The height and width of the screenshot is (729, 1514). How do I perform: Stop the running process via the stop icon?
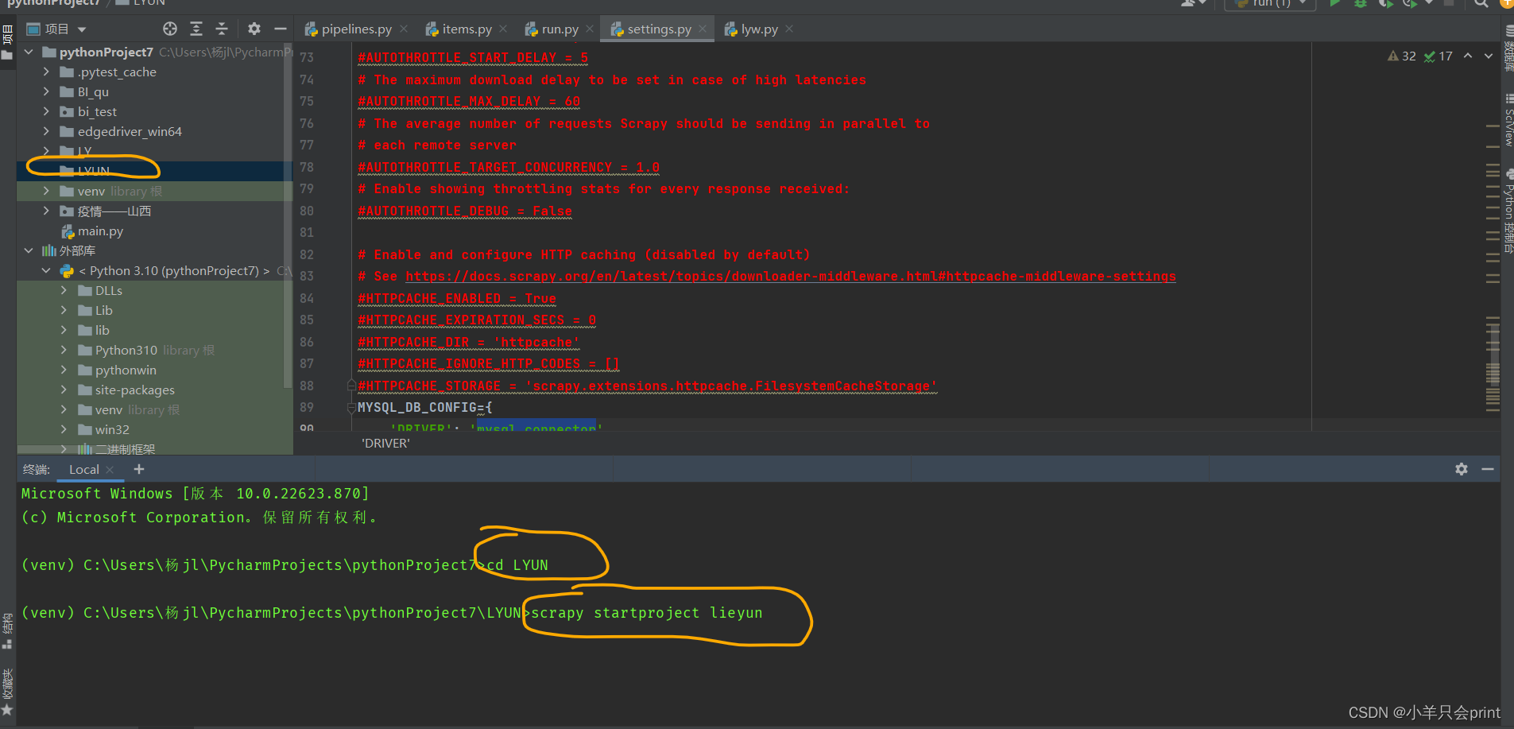pos(1448,4)
